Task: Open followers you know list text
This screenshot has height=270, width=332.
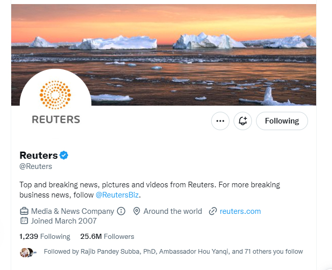Action: coord(173,252)
